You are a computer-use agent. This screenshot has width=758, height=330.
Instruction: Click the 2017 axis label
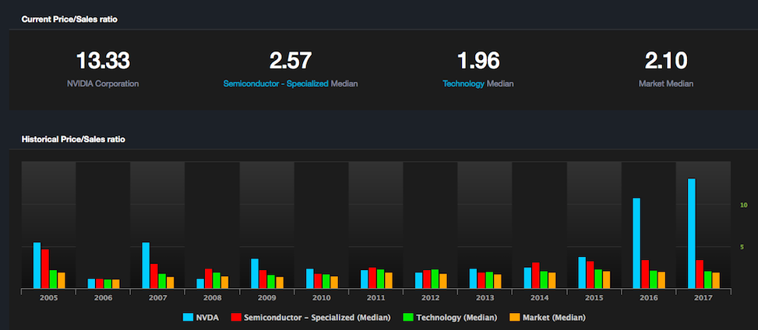click(703, 298)
